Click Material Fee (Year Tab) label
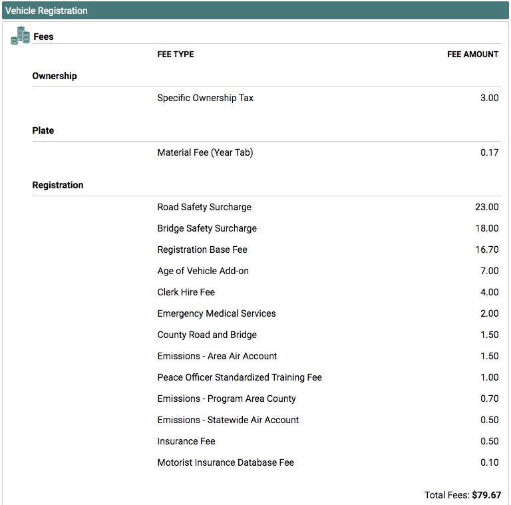Image resolution: width=511 pixels, height=505 pixels. point(206,152)
